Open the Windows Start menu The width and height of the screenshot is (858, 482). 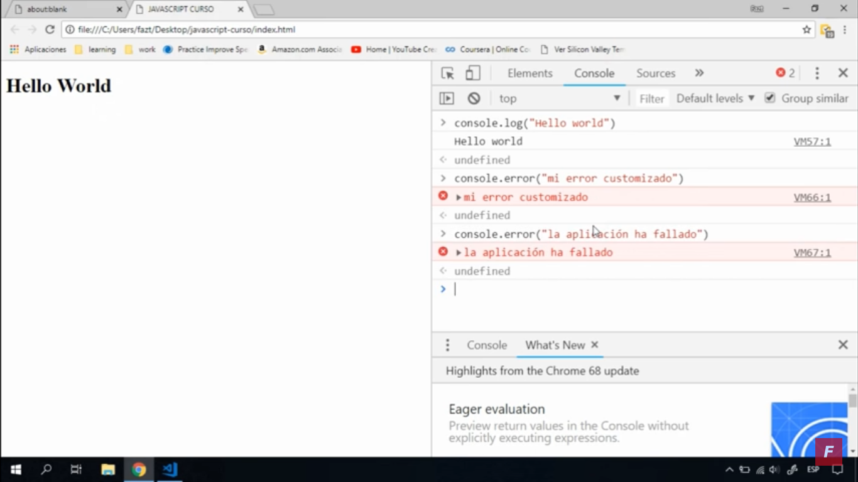coord(16,469)
